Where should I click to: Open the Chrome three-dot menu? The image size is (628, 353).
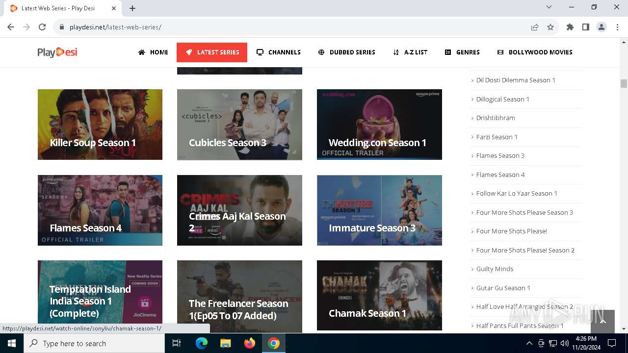tap(617, 27)
